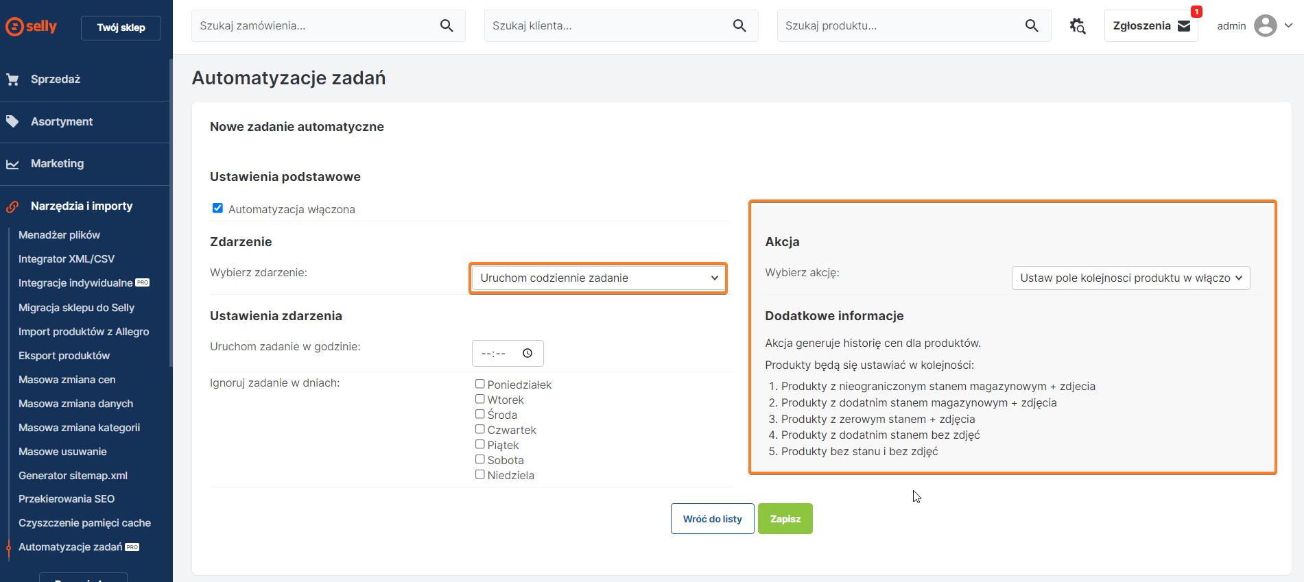Click the admin user avatar icon
The image size is (1304, 582).
pos(1265,26)
